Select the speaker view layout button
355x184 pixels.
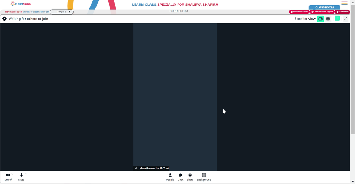[x=321, y=19]
